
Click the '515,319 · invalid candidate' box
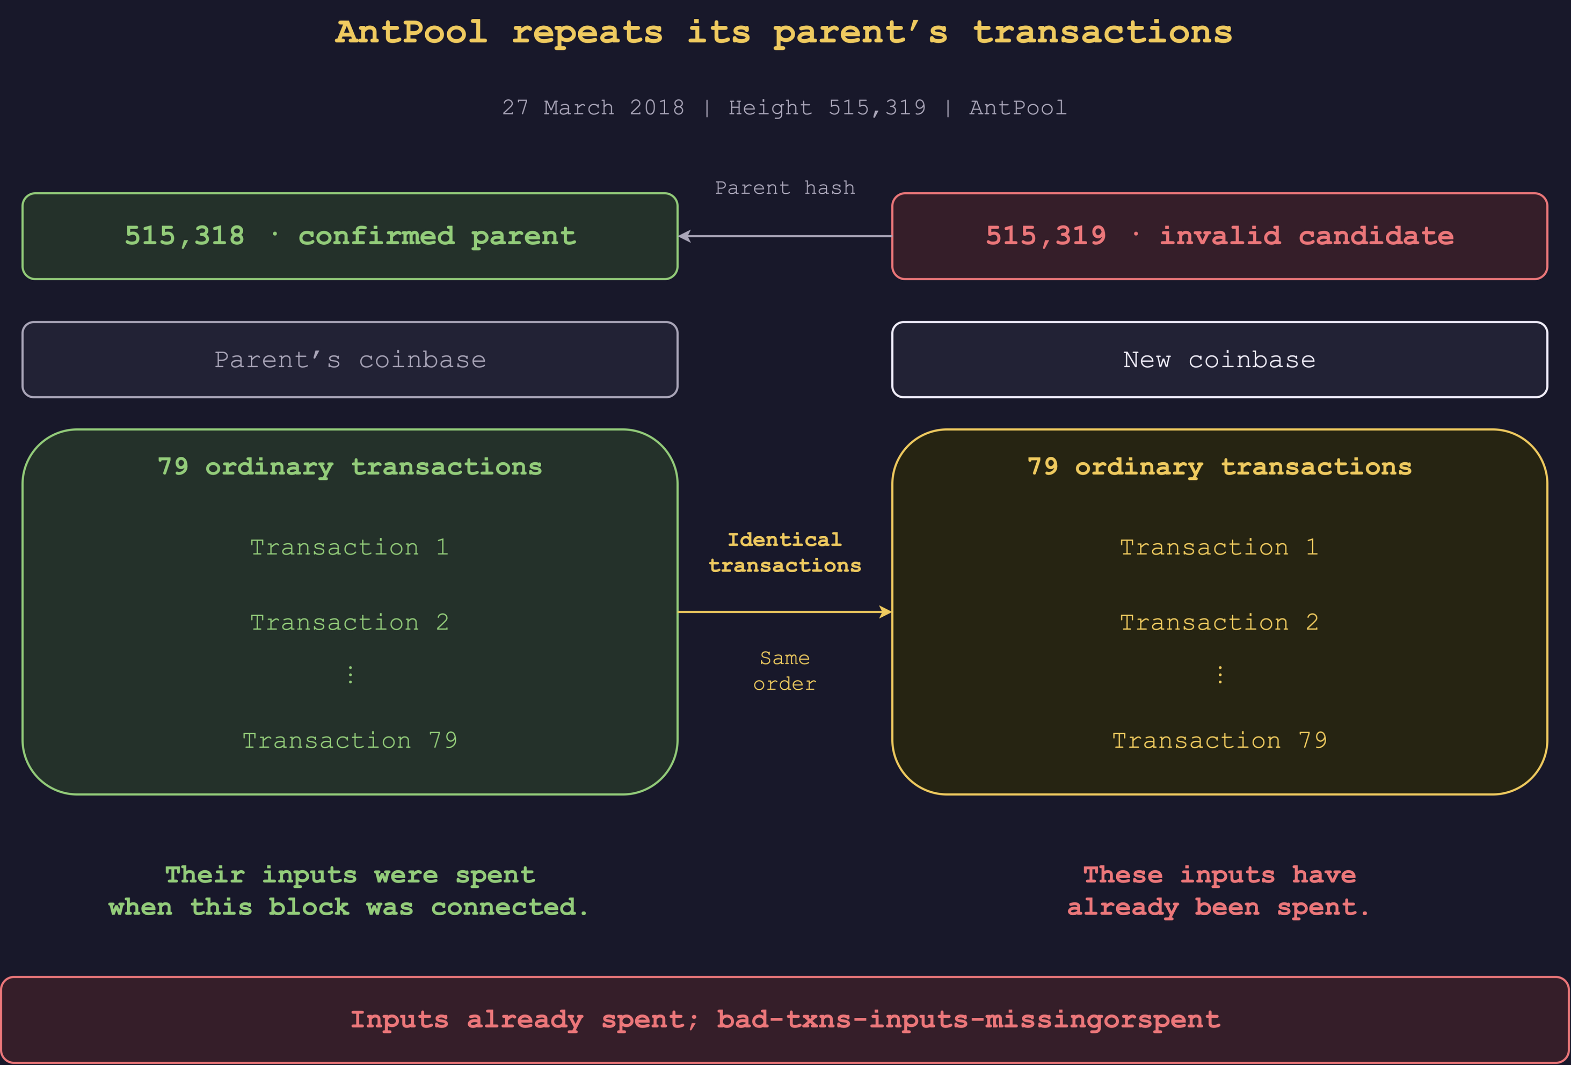pyautogui.click(x=1219, y=236)
